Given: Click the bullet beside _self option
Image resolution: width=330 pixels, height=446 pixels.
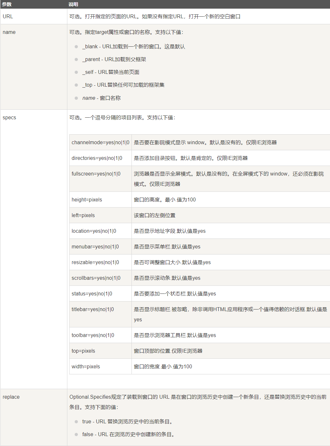Looking at the screenshot, I should 76,72.
